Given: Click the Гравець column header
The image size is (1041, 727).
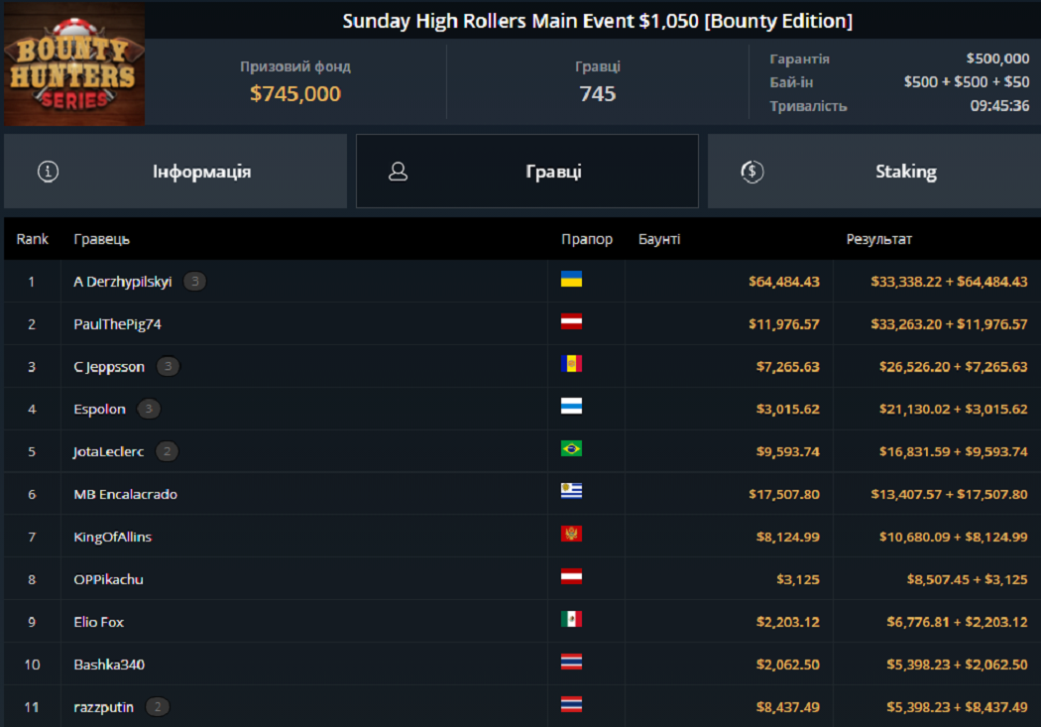Looking at the screenshot, I should [x=101, y=239].
